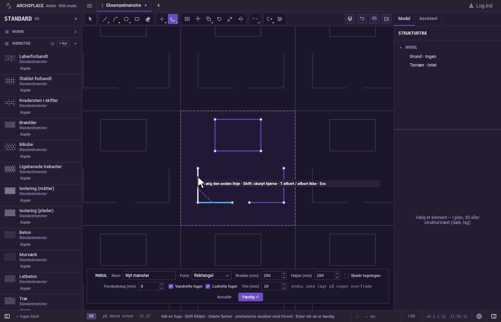Toggle the left sidebar panel icon

coord(7,316)
